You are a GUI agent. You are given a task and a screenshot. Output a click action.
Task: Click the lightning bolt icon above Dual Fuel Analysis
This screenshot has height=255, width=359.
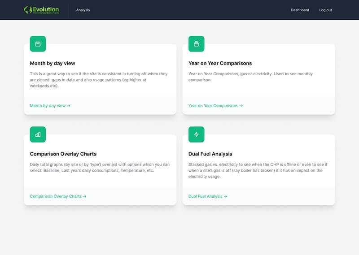point(196,134)
